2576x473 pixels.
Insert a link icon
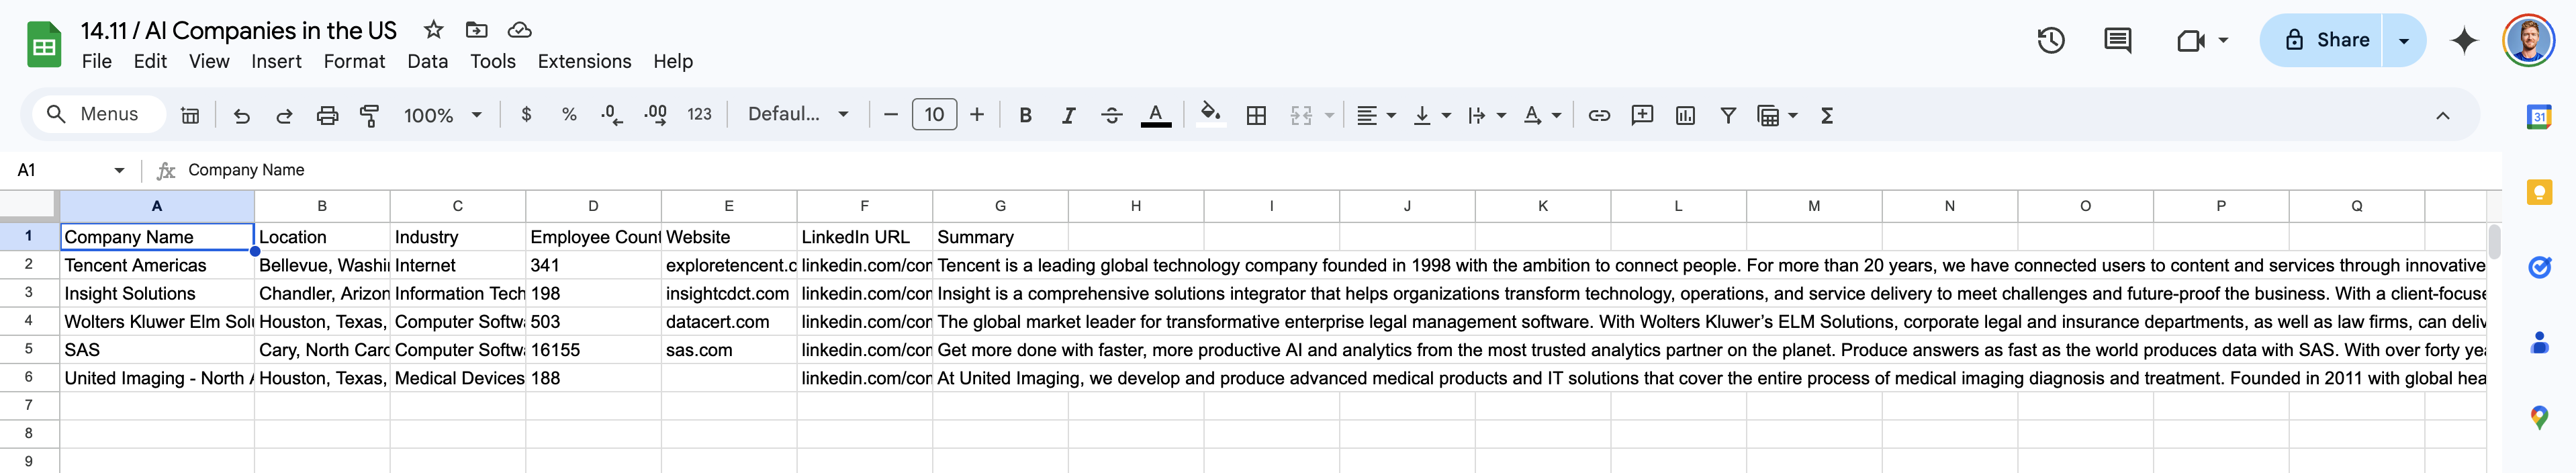(1599, 115)
